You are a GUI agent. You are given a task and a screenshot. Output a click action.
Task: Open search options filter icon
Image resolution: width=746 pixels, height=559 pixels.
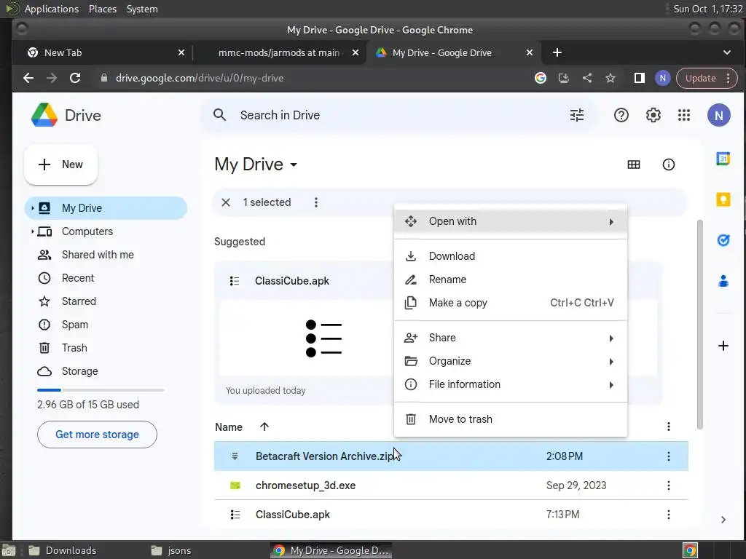point(577,115)
